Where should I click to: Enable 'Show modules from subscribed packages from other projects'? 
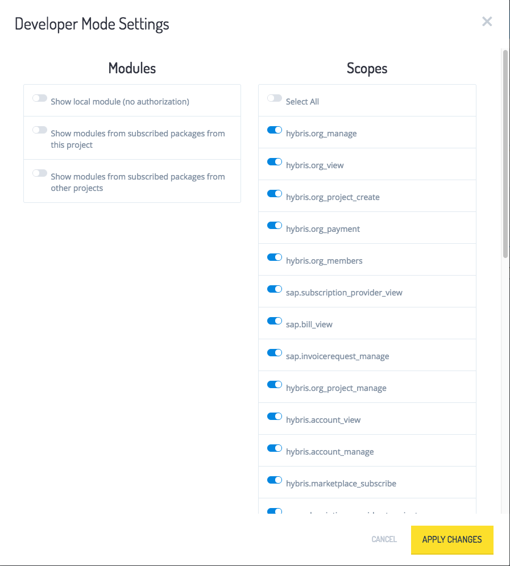point(39,173)
